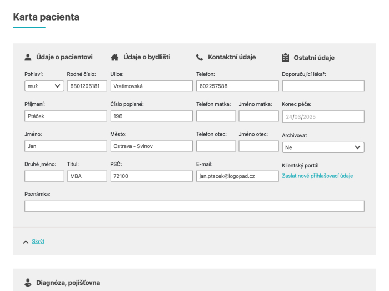Viewport: 389px width, 291px height.
Task: Open the Archivovat dropdown
Action: [x=323, y=147]
